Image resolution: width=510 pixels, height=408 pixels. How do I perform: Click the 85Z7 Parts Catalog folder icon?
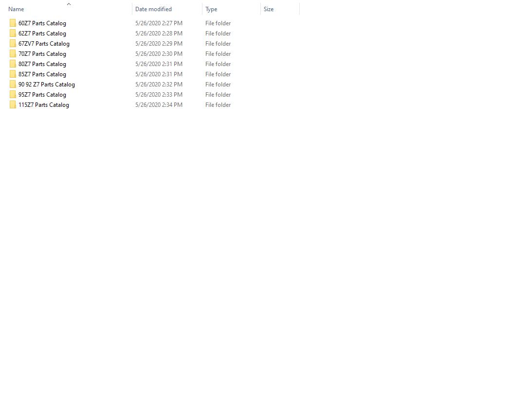[x=13, y=74]
